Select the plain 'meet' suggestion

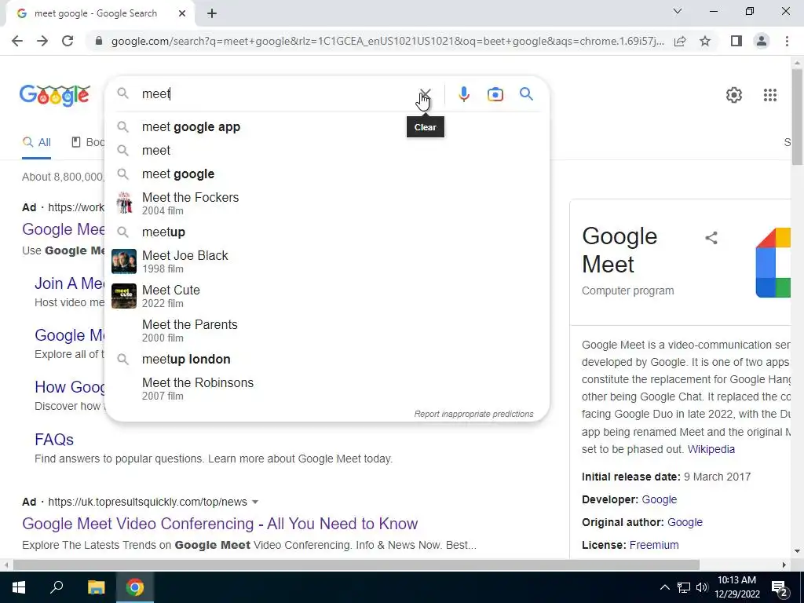click(327, 150)
